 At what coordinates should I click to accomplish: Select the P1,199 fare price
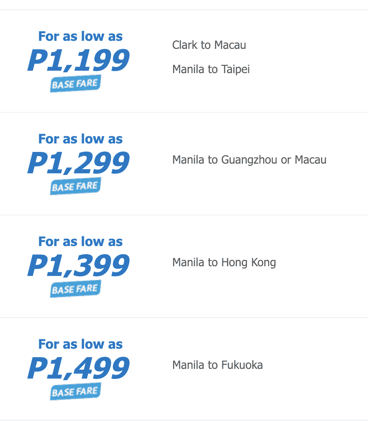tap(79, 61)
